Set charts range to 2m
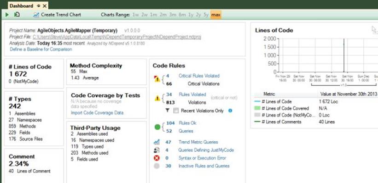The image size is (378, 183). (x=163, y=15)
